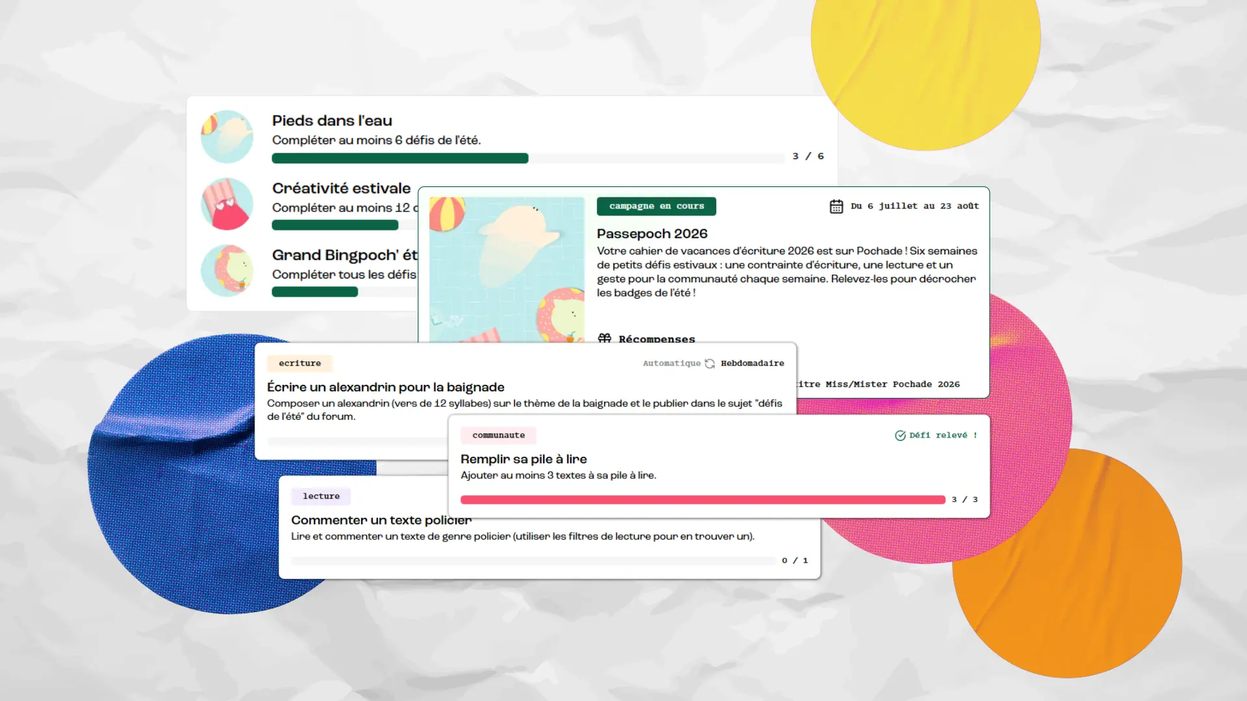Click the Grand Bingpoch' progress bar
This screenshot has height=701, width=1247.
[x=345, y=292]
